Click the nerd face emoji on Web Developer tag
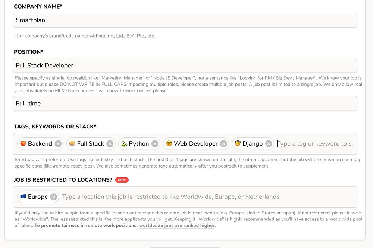The height and width of the screenshot is (248, 373). (x=169, y=143)
